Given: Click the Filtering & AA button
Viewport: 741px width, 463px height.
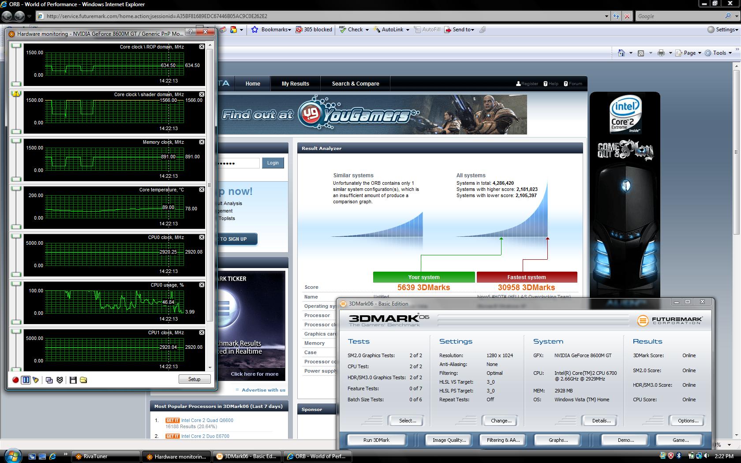Looking at the screenshot, I should (x=503, y=440).
